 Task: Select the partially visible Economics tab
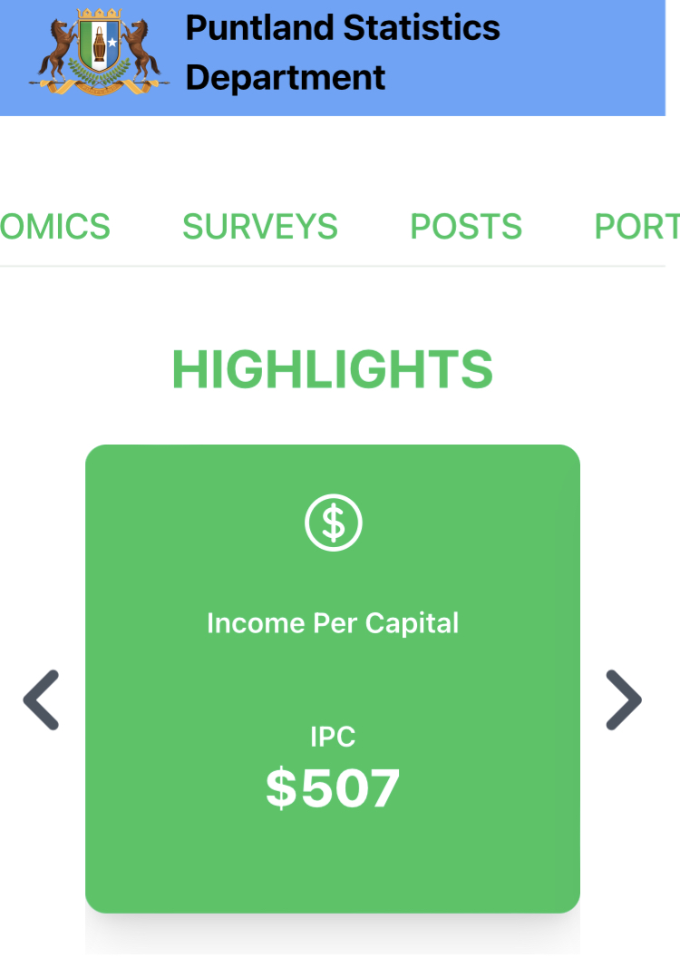coord(54,226)
